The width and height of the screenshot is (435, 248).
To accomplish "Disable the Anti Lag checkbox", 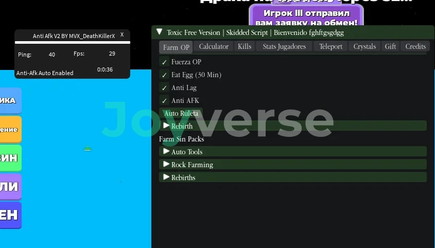I will pos(165,87).
